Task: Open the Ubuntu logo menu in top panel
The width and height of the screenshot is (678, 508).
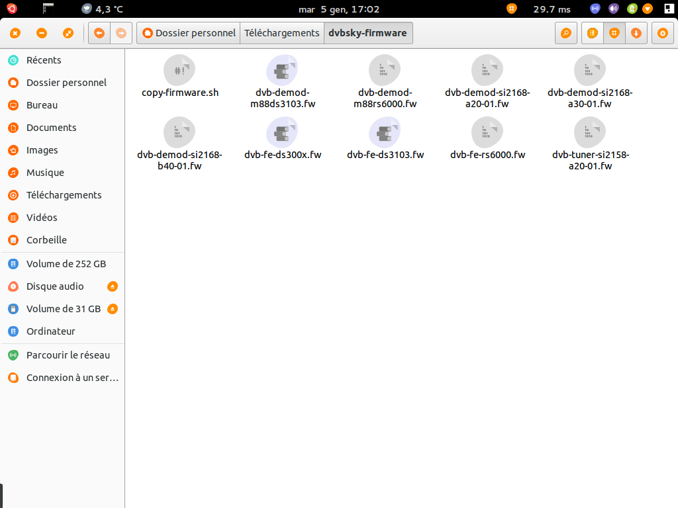Action: (12, 9)
